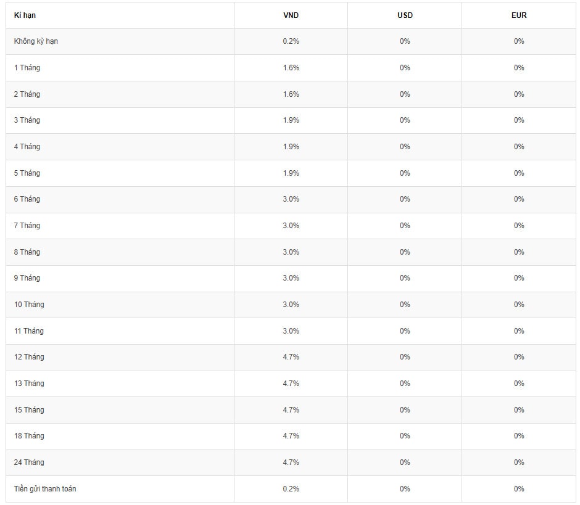Select the USD column header
The image size is (580, 505).
pos(405,15)
